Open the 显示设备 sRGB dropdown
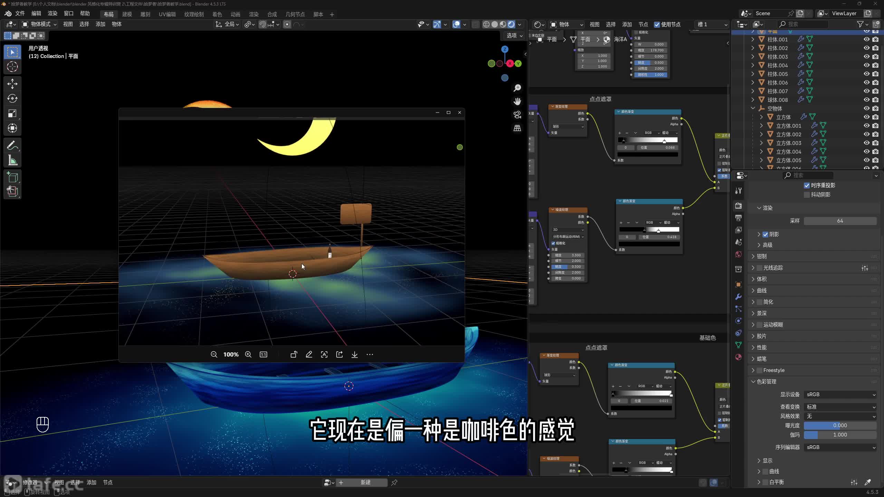This screenshot has width=884, height=497. tap(840, 394)
